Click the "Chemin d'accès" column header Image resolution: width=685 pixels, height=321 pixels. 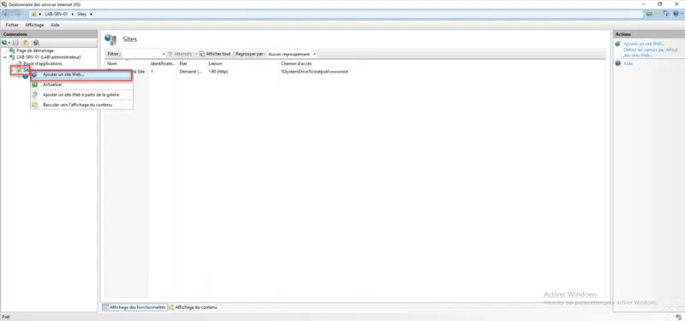(x=319, y=63)
